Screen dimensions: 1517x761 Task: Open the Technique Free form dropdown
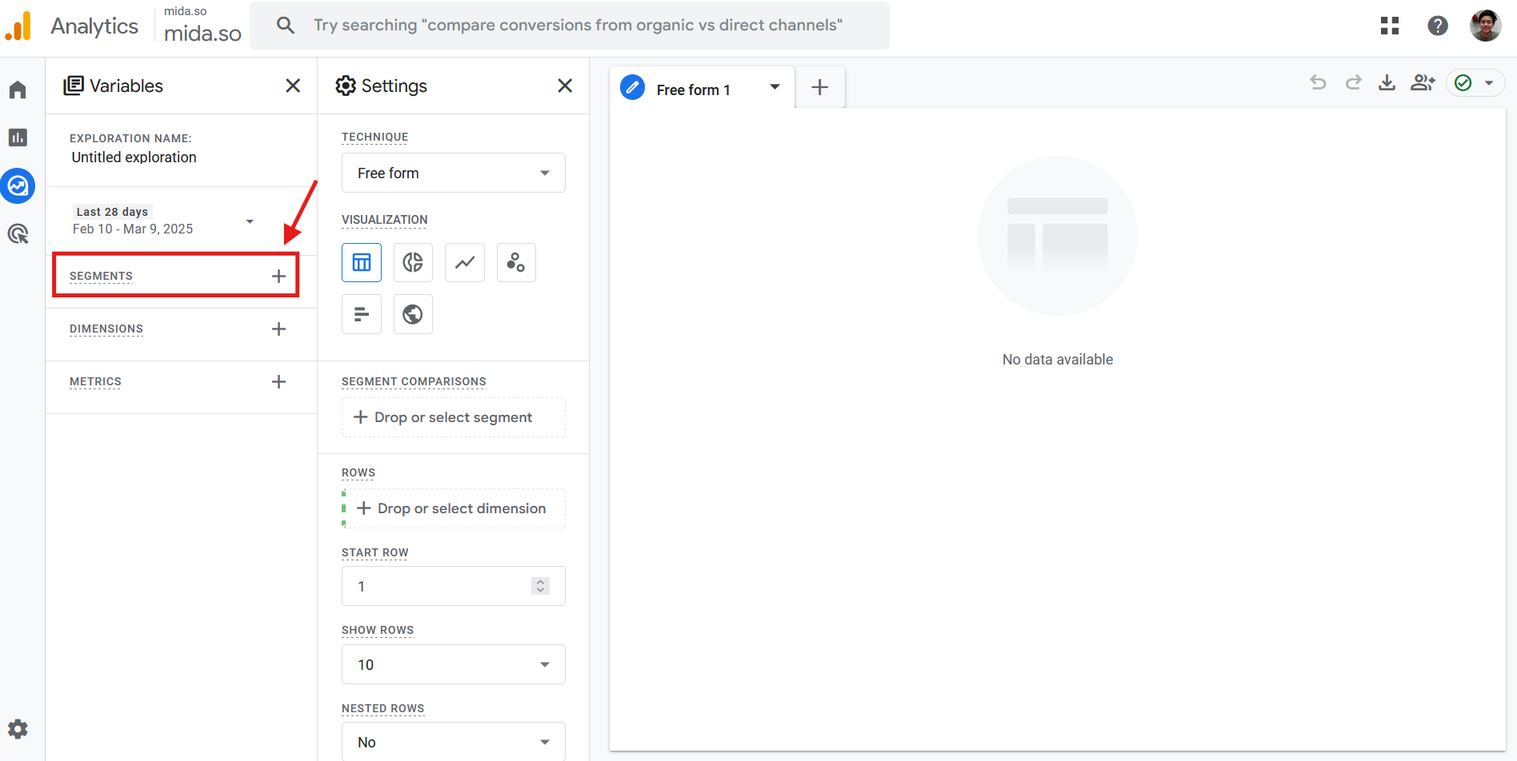coord(454,173)
